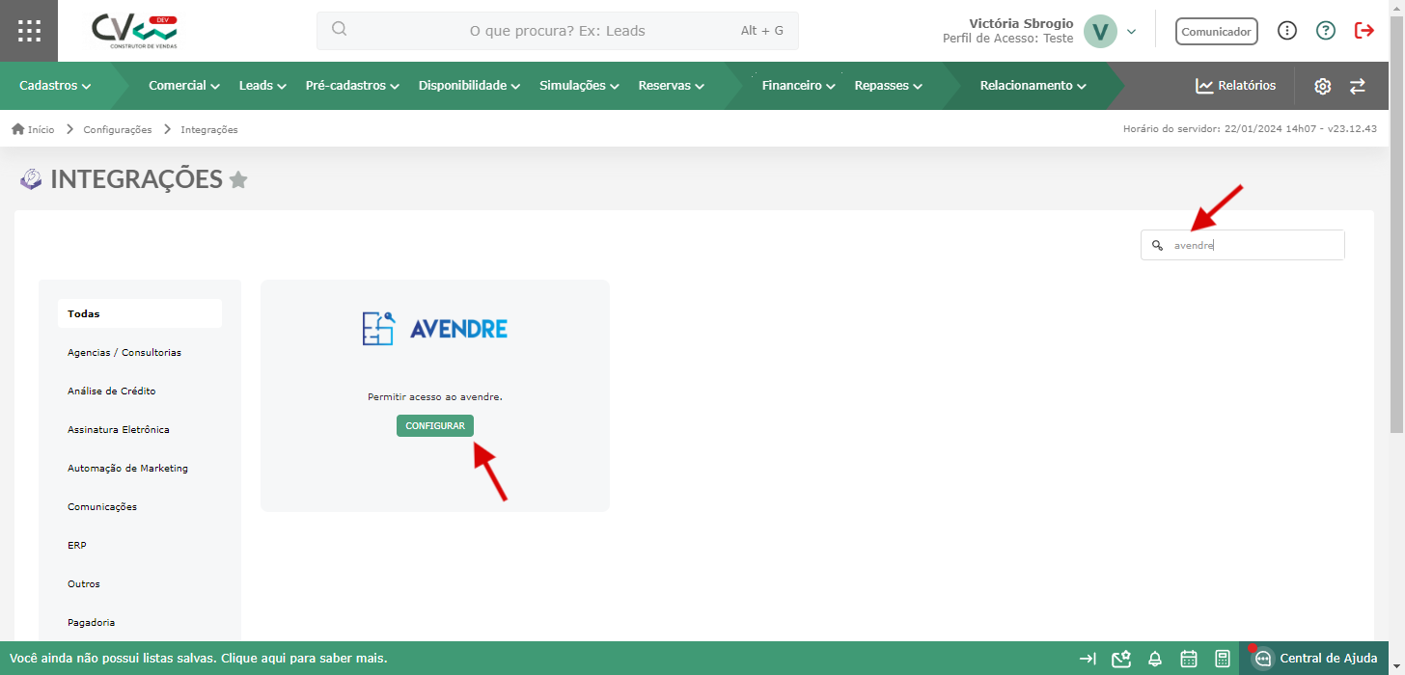The width and height of the screenshot is (1405, 675).
Task: Click the Victória Sbrogio user name
Action: pyautogui.click(x=1020, y=23)
